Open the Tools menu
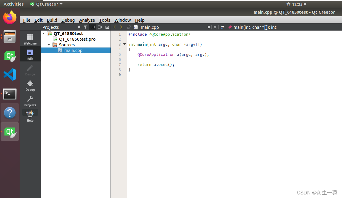The image size is (342, 198). pyautogui.click(x=105, y=20)
